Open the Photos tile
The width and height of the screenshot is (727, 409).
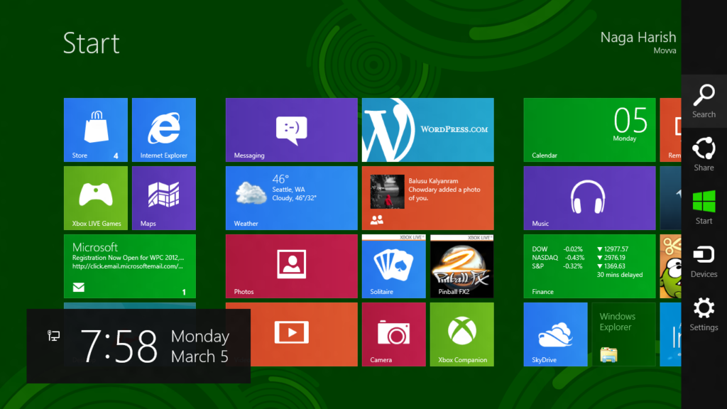pos(292,266)
